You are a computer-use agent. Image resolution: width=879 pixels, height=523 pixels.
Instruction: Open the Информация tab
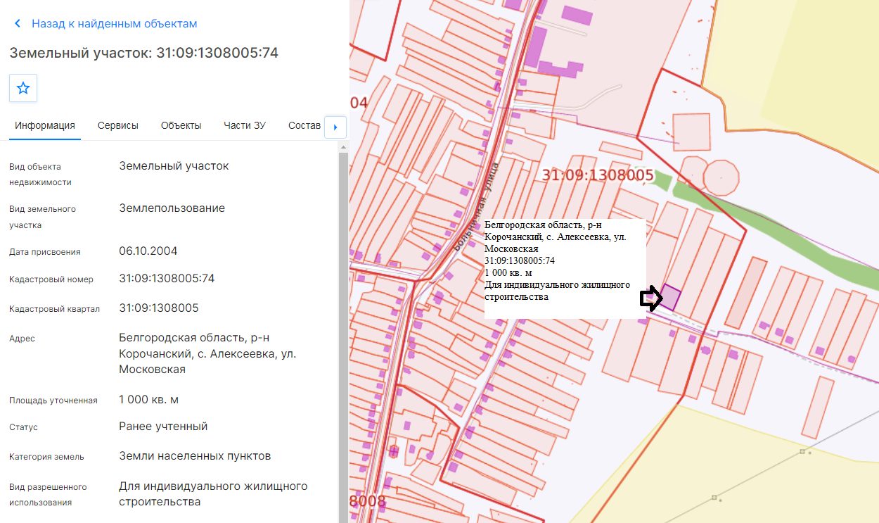45,125
